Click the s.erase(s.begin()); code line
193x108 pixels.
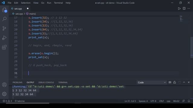point(43,53)
